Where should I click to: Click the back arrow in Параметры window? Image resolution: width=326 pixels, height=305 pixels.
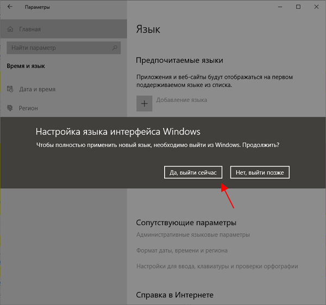pyautogui.click(x=10, y=7)
